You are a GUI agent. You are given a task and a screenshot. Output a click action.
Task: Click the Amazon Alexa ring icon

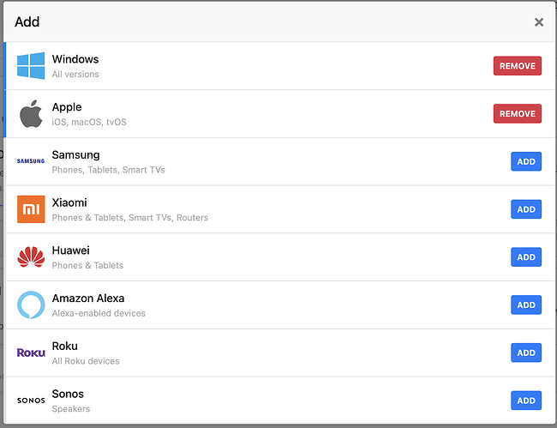pyautogui.click(x=31, y=305)
